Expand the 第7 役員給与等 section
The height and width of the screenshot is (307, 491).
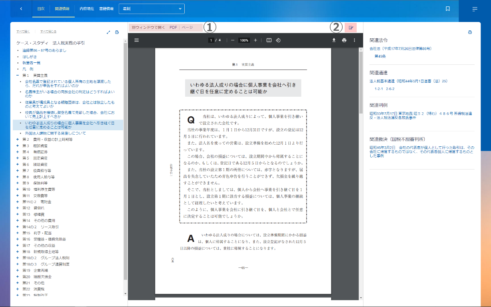[18, 171]
